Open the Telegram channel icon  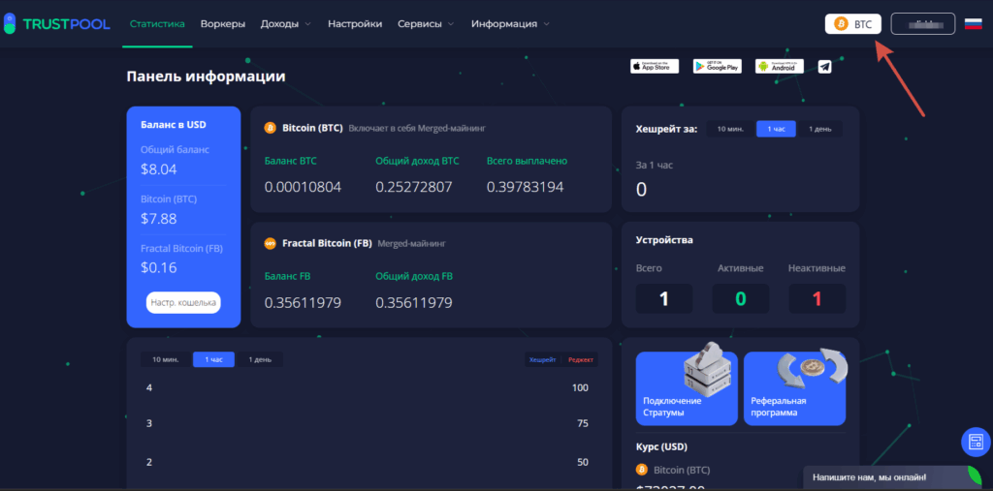[x=824, y=66]
